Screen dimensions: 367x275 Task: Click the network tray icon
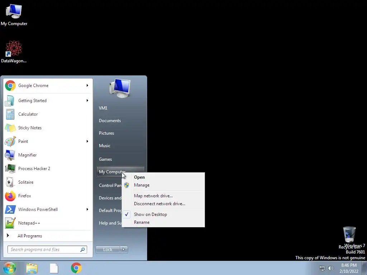[322, 268]
